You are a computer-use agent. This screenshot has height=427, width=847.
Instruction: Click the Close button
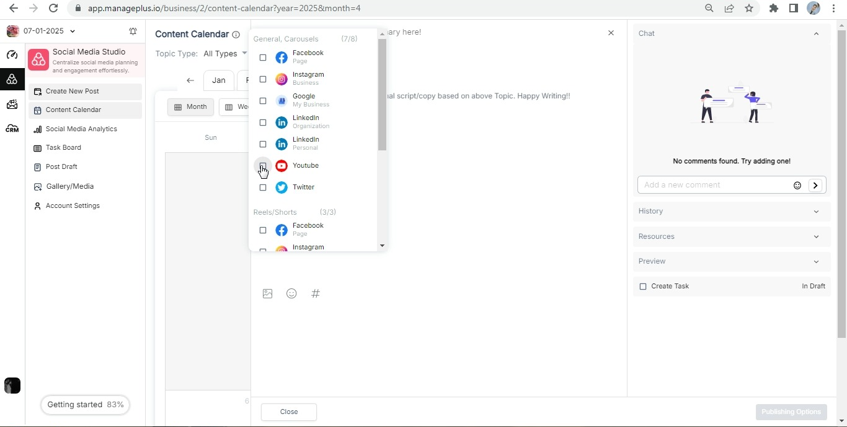click(289, 412)
